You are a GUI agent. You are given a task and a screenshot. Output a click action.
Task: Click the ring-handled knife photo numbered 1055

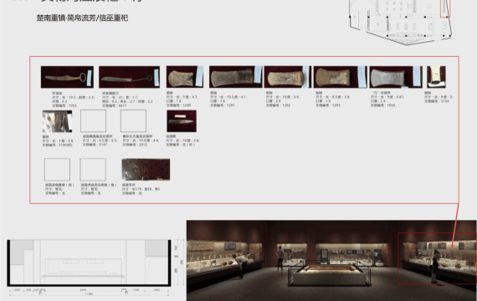[x=67, y=77]
